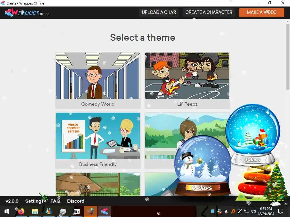Select the straw hat ninja theme thumbnail

pos(98,184)
